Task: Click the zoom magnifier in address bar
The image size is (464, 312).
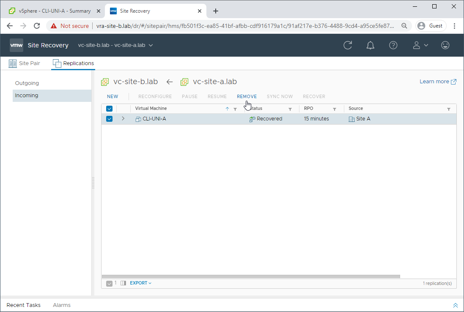Action: tap(404, 26)
